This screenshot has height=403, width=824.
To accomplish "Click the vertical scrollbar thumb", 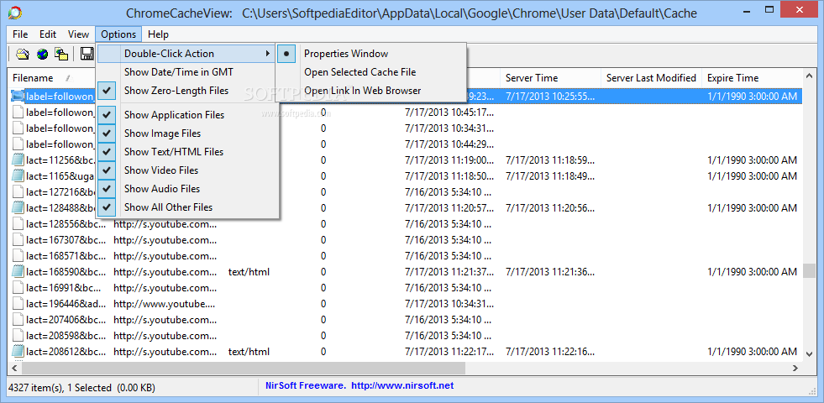I will pyautogui.click(x=809, y=270).
